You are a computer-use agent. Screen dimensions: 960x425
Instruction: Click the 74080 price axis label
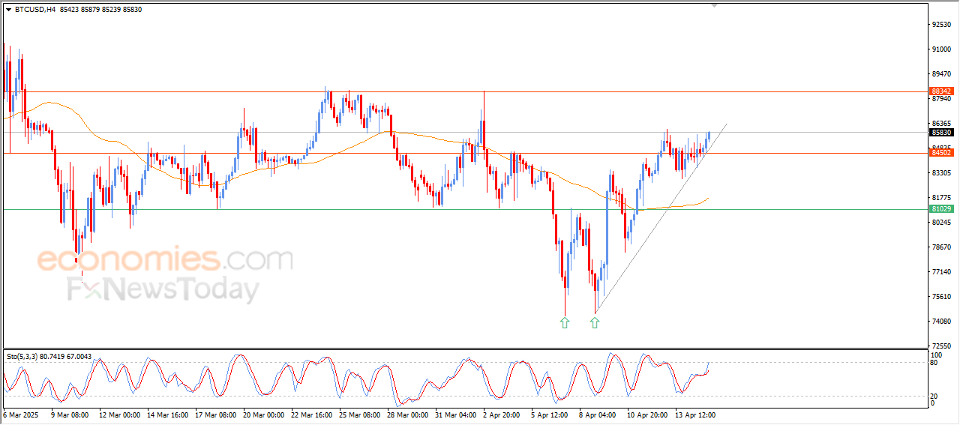[941, 322]
